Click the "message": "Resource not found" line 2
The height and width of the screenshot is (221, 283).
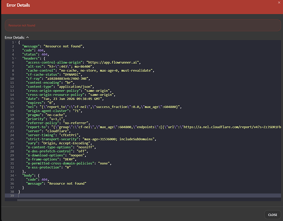point(53,46)
